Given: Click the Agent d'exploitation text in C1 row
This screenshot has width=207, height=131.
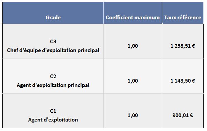Looking at the screenshot, I should [x=53, y=120].
